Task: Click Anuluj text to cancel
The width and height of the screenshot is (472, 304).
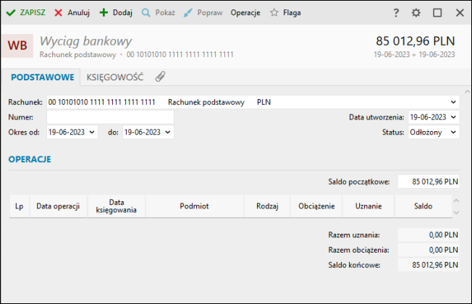Action: click(79, 12)
